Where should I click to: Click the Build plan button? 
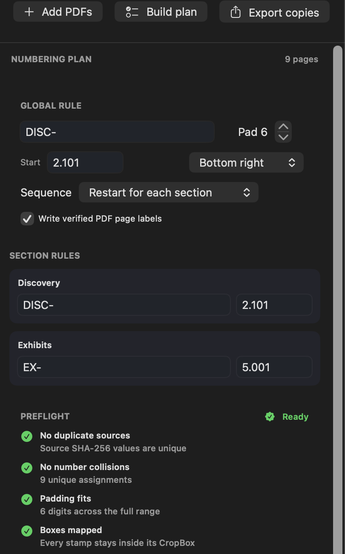161,12
